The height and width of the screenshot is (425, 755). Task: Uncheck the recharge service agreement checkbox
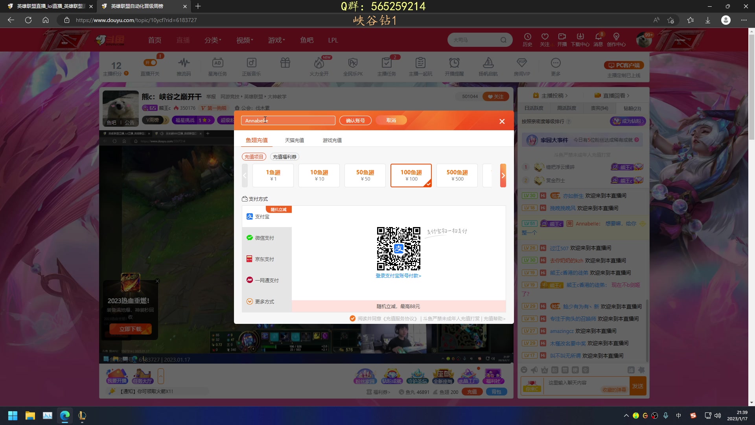(352, 318)
